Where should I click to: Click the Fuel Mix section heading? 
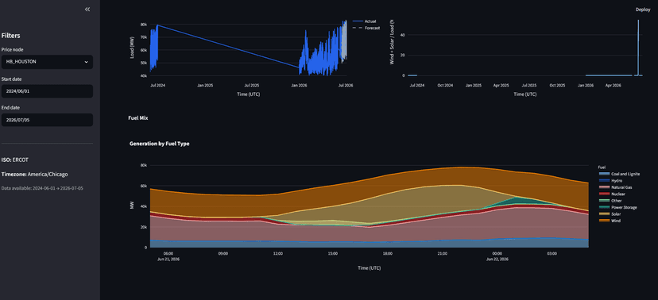pos(138,118)
